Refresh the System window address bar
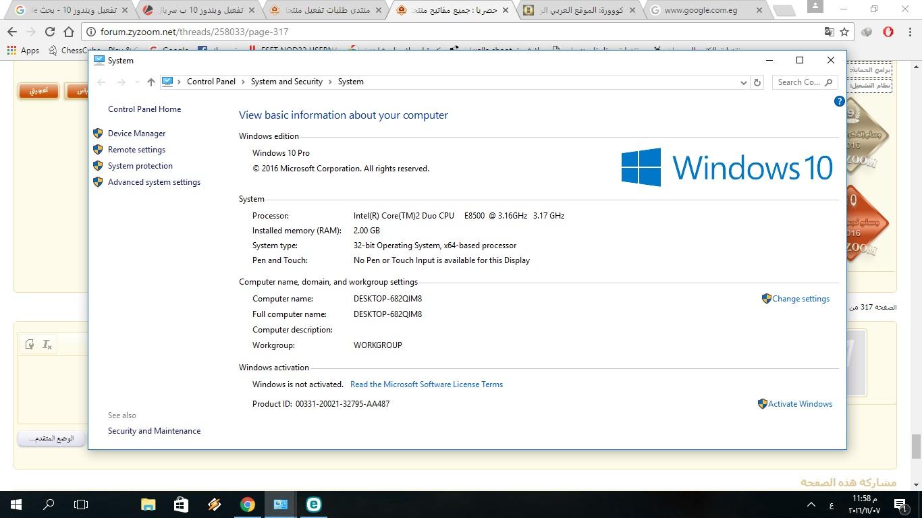The height and width of the screenshot is (518, 922). point(757,82)
